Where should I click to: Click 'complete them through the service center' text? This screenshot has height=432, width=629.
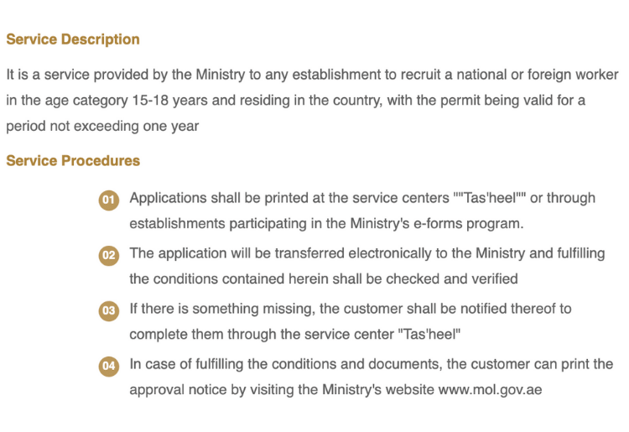coord(262,335)
